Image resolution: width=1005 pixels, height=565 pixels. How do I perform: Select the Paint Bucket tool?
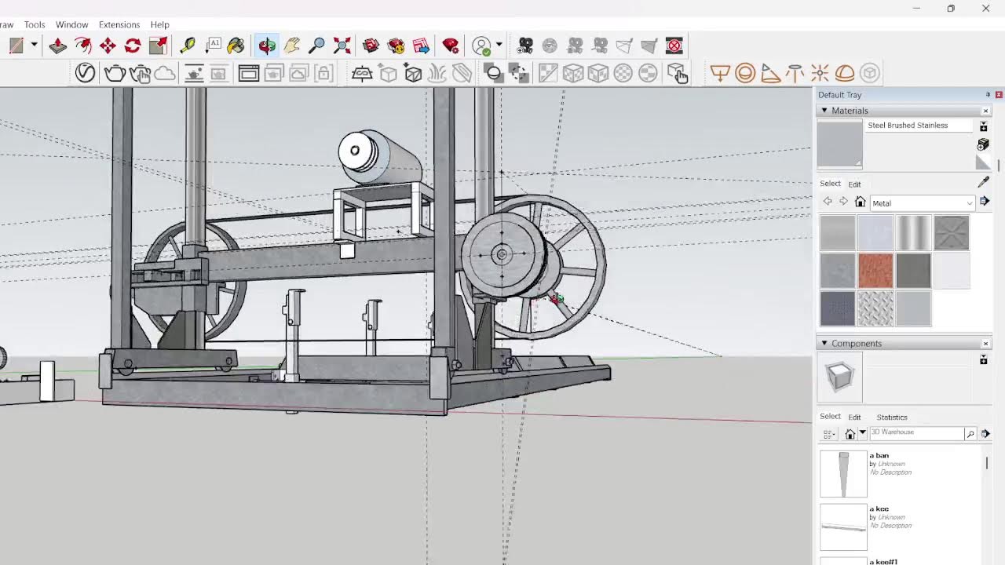[236, 46]
